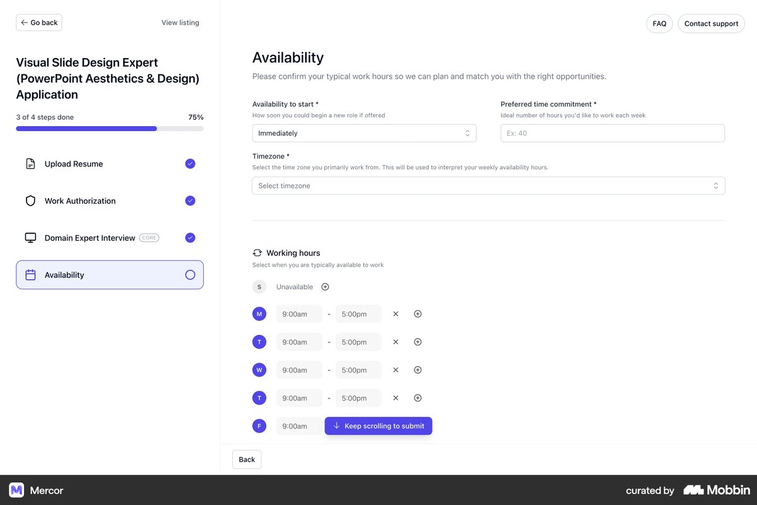Click the empty Availability step status circle
757x505 pixels.
click(190, 275)
